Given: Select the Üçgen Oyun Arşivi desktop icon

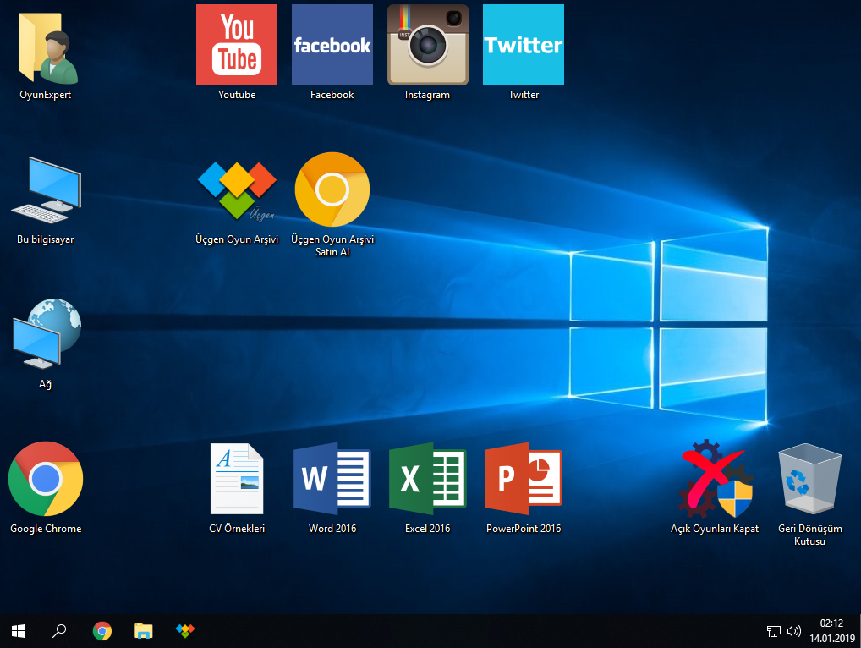Looking at the screenshot, I should tap(237, 190).
